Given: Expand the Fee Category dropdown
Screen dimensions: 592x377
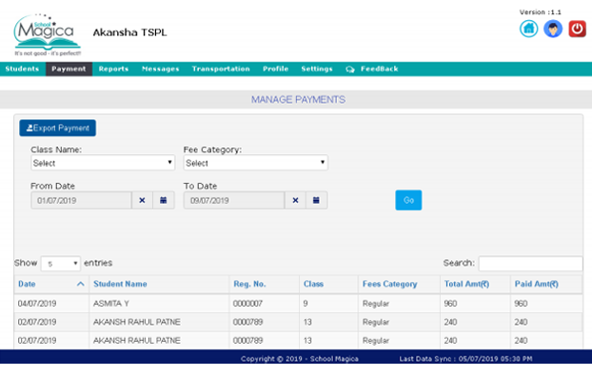Looking at the screenshot, I should (256, 163).
